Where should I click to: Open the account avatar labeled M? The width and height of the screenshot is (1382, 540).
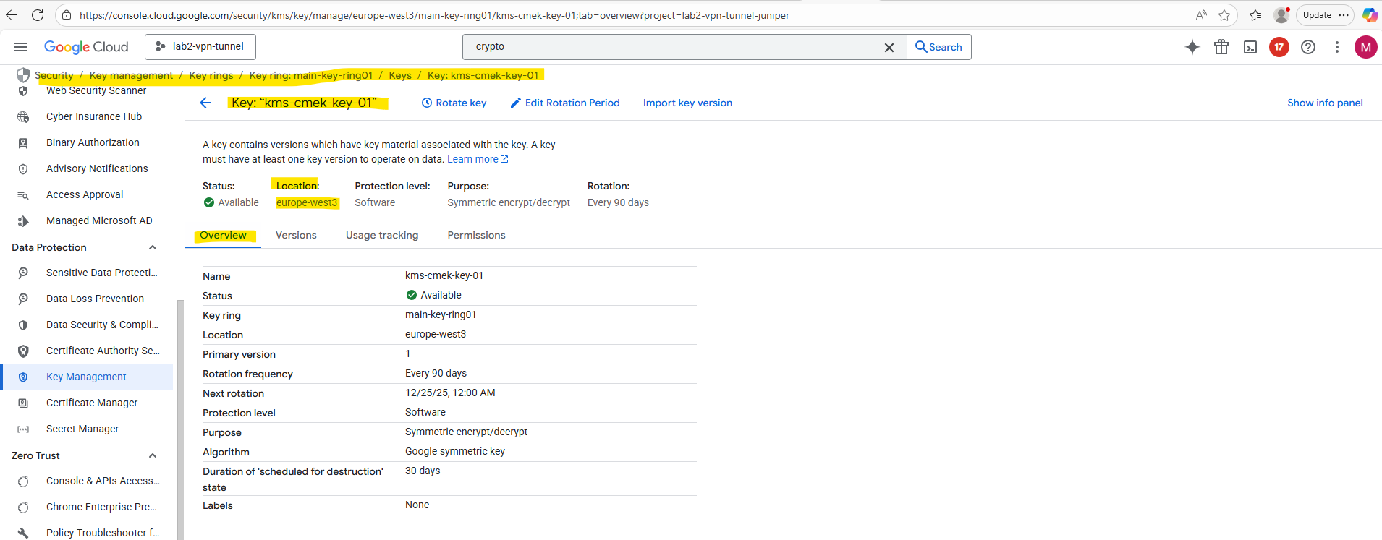point(1365,47)
